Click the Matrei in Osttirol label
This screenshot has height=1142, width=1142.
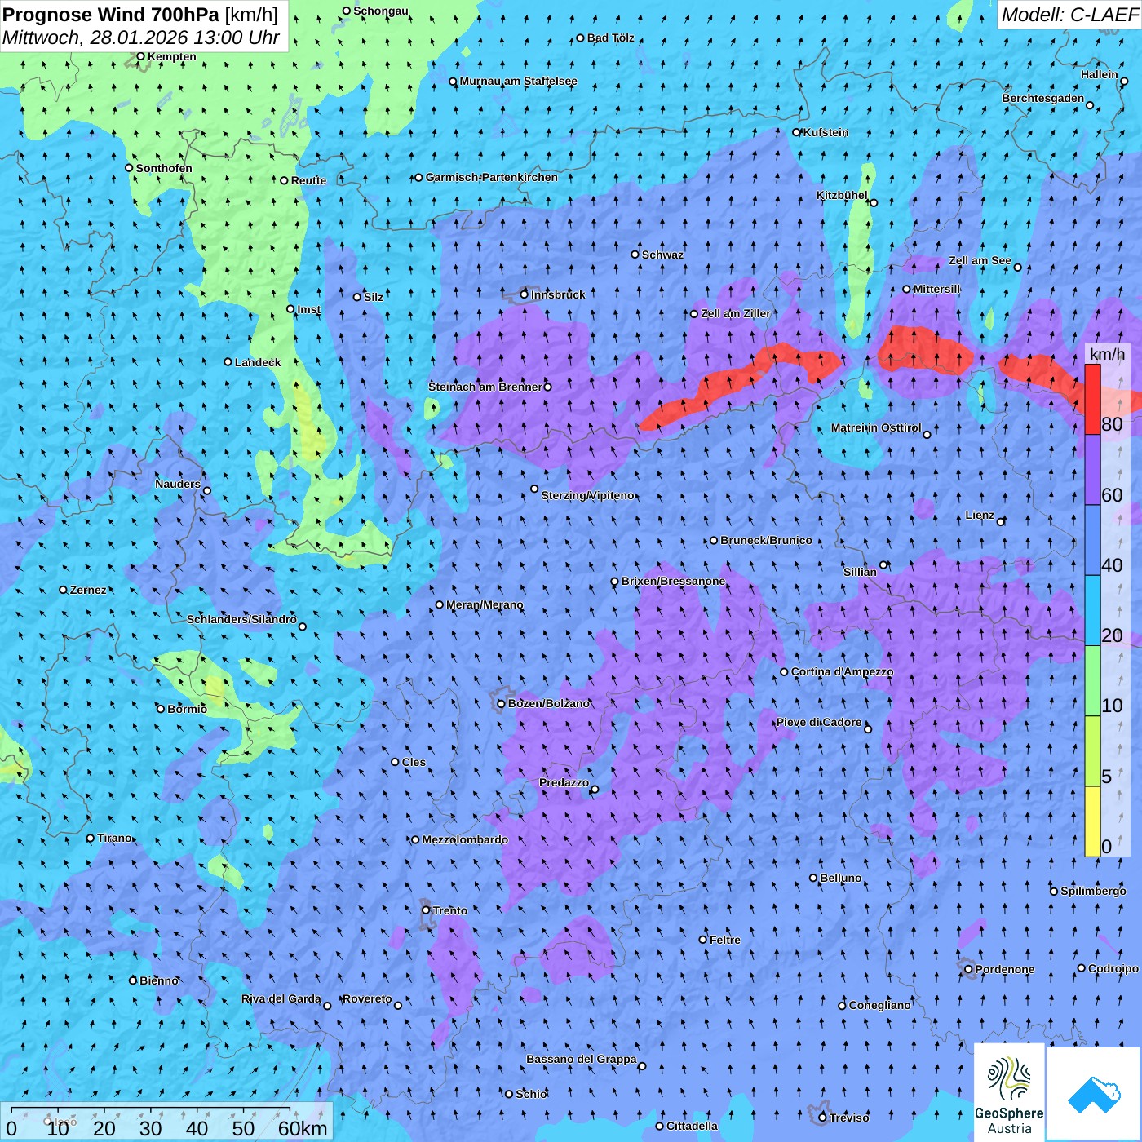click(x=876, y=427)
